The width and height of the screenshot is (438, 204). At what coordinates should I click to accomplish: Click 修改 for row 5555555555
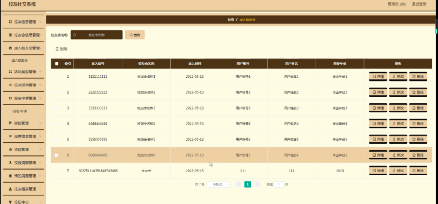(x=398, y=139)
